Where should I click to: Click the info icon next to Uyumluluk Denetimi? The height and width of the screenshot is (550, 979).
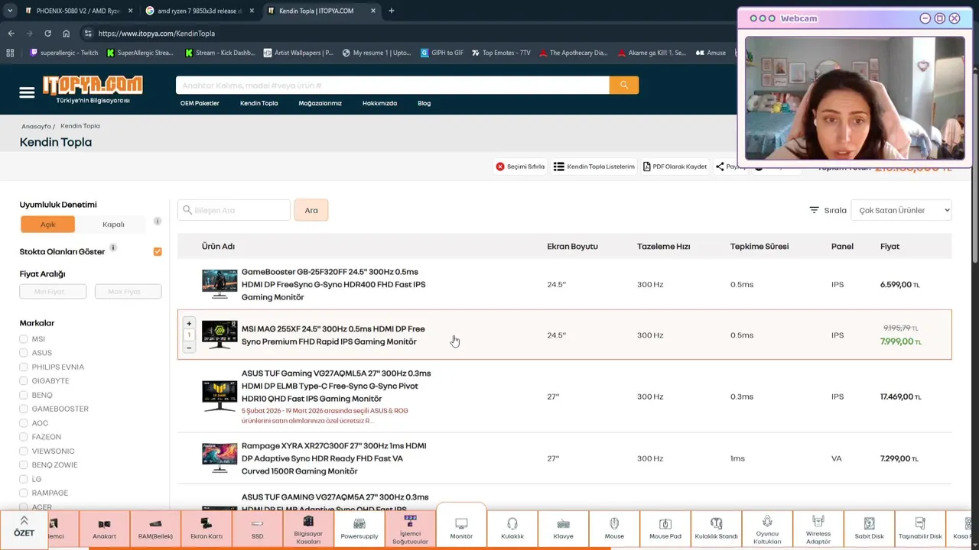158,222
